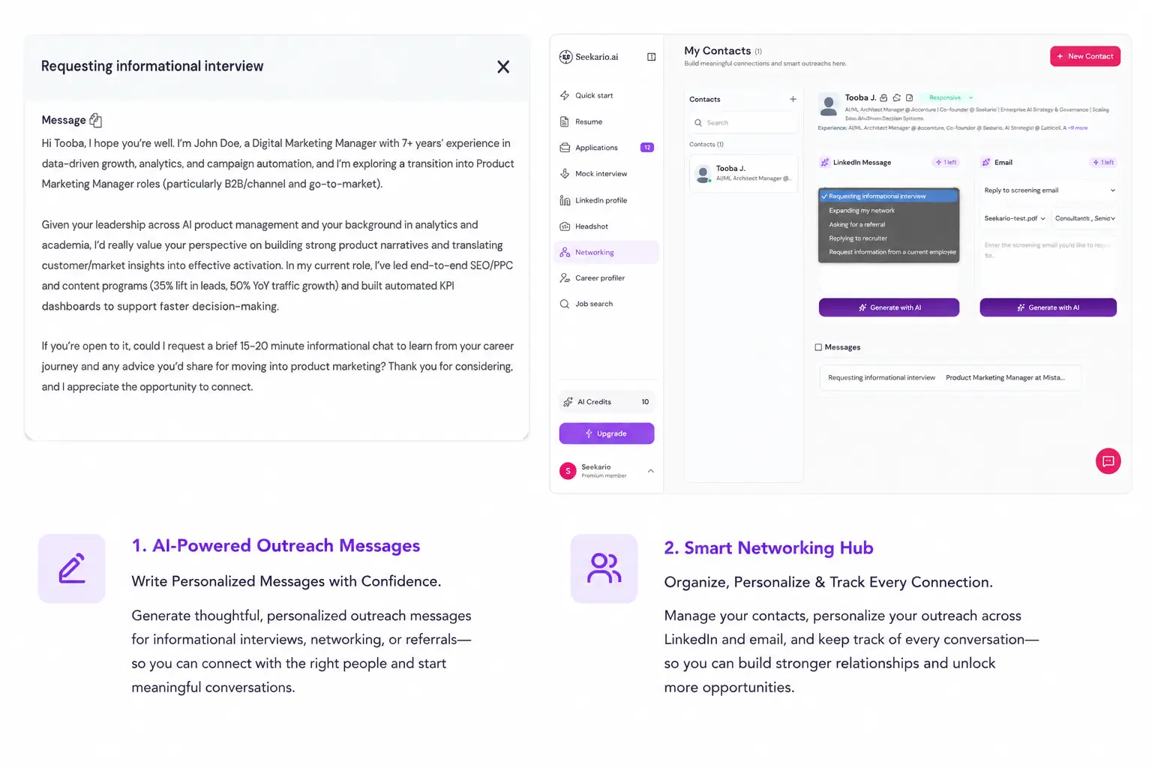Click the Tooba J. profile avatar in header

point(829,105)
